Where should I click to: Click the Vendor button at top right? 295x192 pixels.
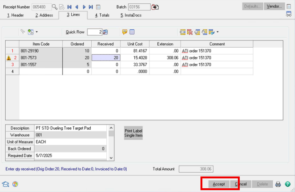tap(274, 7)
